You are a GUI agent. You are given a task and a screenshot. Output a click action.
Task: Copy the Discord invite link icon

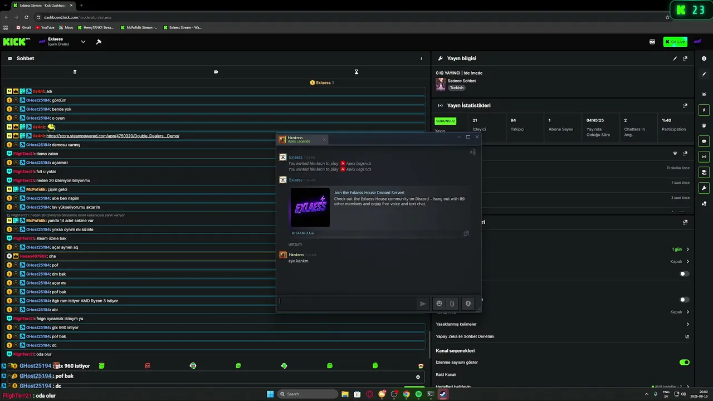pyautogui.click(x=466, y=233)
